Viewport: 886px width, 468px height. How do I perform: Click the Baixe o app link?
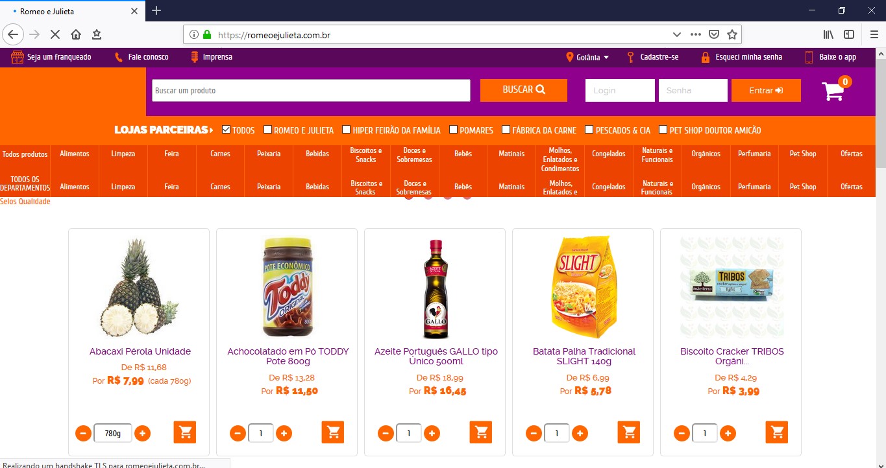pos(831,57)
